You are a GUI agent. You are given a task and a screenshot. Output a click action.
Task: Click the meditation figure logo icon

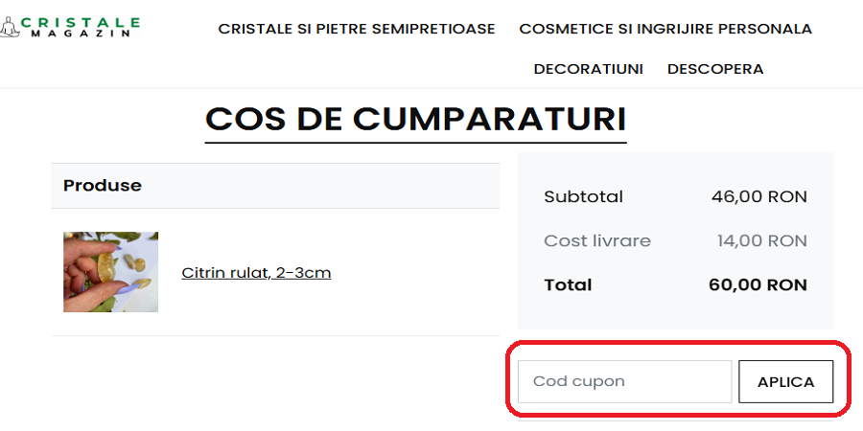pyautogui.click(x=10, y=27)
